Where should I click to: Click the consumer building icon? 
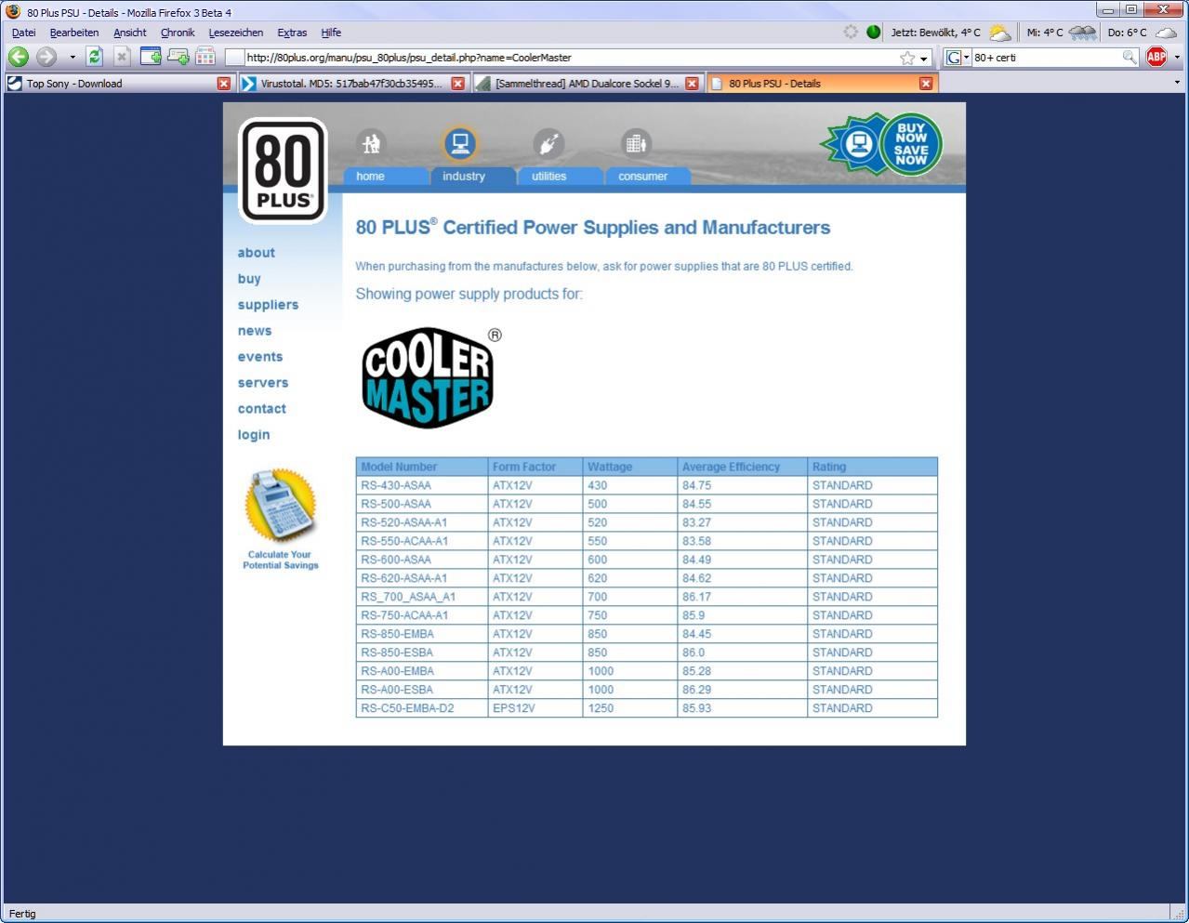636,143
